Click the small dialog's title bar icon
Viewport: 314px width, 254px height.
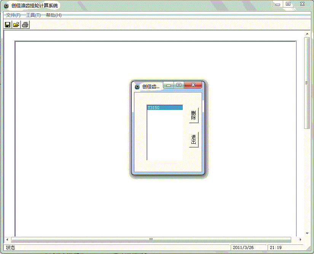(137, 87)
